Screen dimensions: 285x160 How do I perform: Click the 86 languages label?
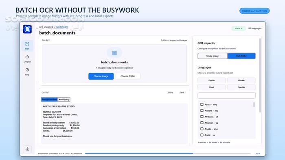click(x=255, y=28)
